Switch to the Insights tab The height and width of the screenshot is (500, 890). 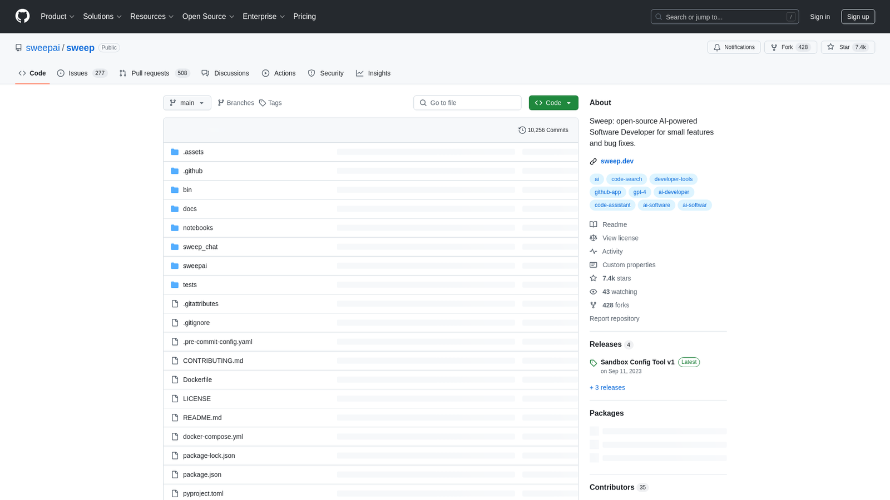pyautogui.click(x=373, y=73)
